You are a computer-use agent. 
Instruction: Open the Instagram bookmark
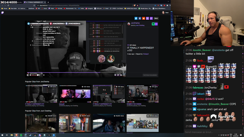[x=89, y=8]
